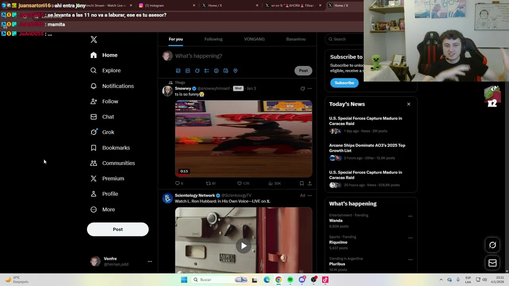The height and width of the screenshot is (286, 509).
Task: Open the Follow section
Action: pyautogui.click(x=105, y=101)
